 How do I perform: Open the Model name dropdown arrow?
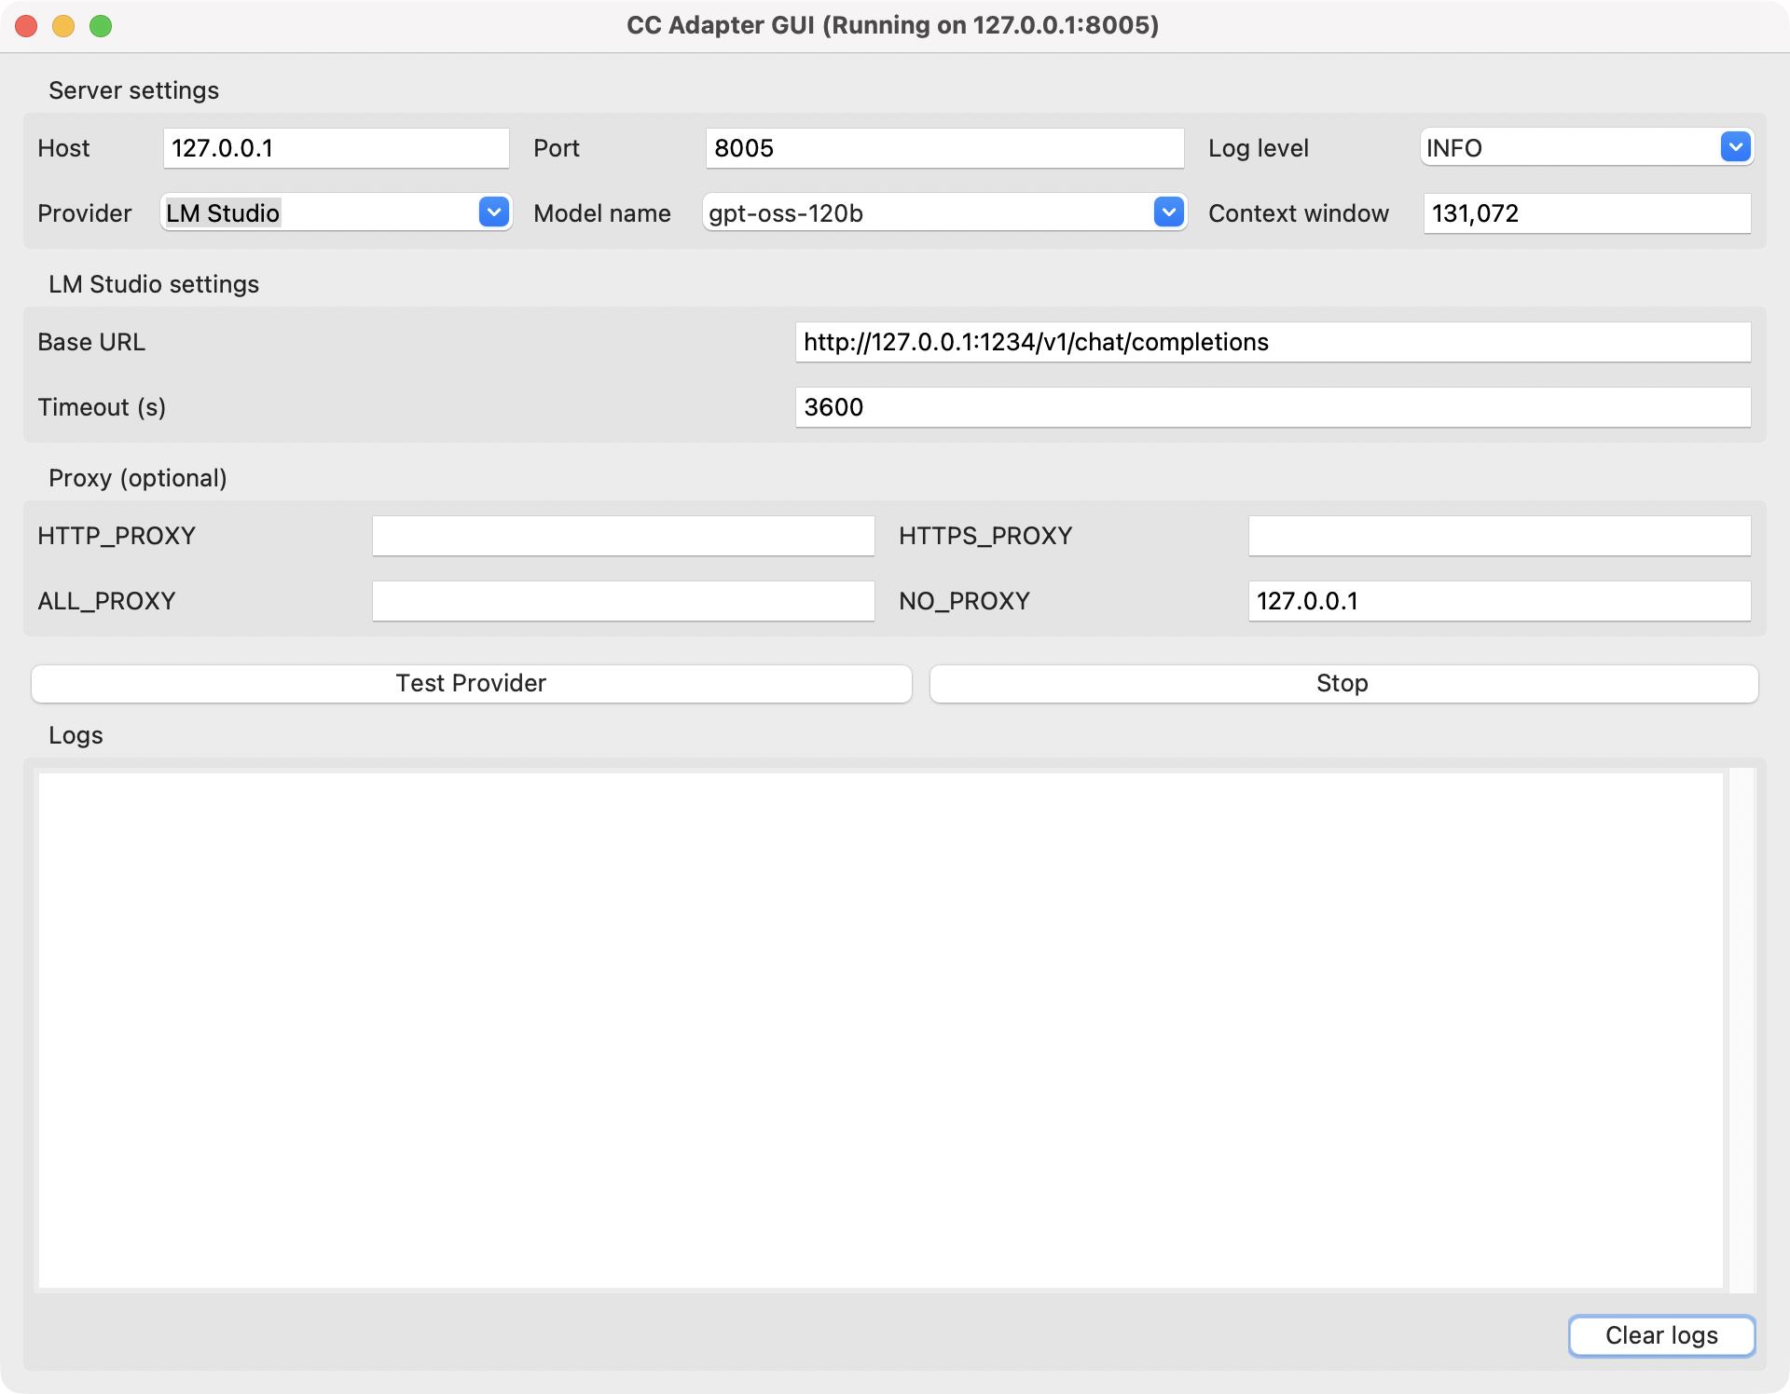click(x=1168, y=212)
